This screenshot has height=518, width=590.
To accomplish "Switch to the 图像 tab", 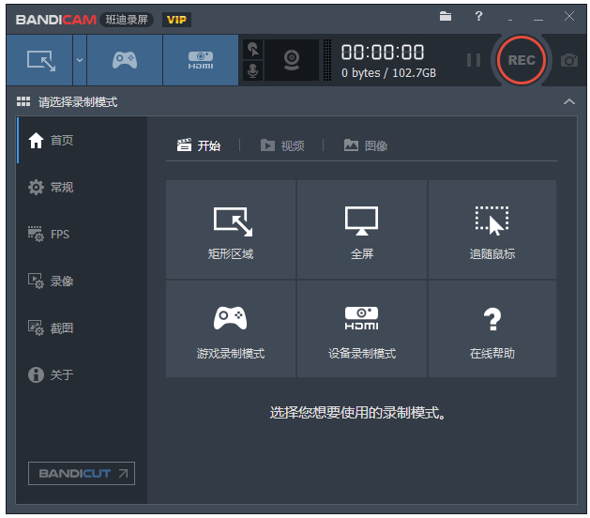I will (366, 145).
